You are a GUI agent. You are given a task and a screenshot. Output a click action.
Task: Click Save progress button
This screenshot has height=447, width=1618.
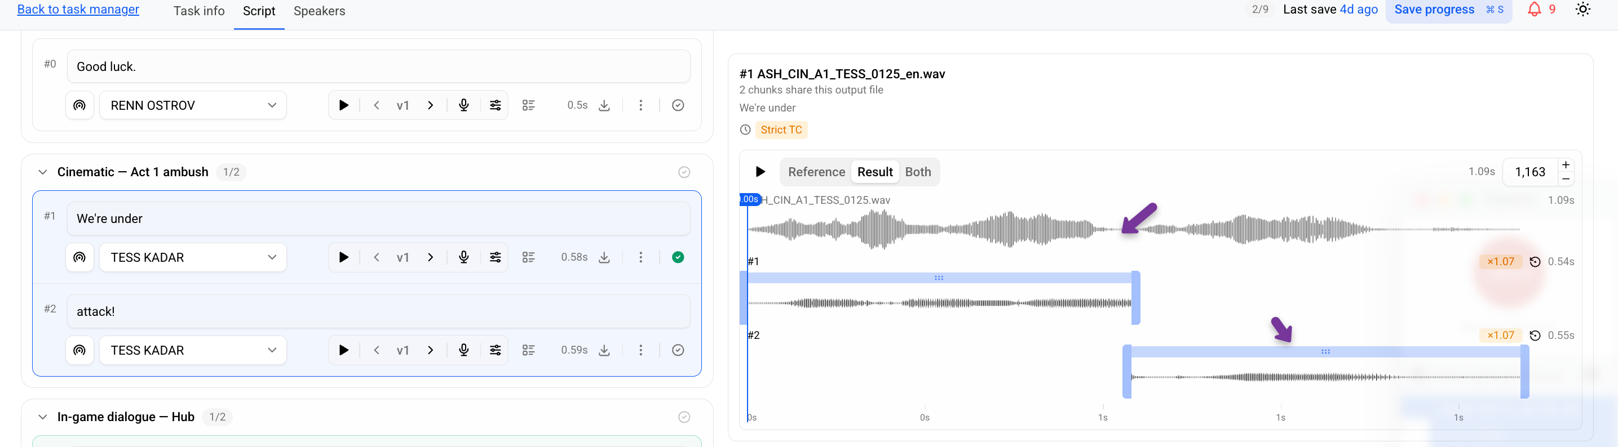click(x=1448, y=10)
